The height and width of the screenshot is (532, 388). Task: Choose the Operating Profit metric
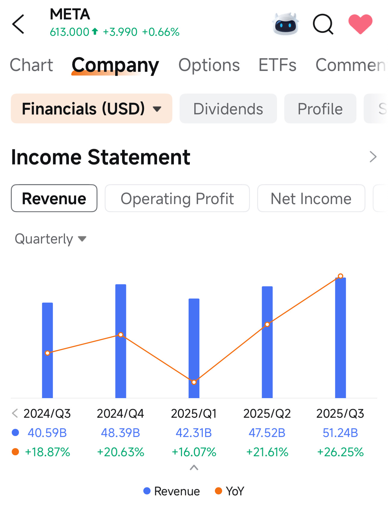pos(177,199)
